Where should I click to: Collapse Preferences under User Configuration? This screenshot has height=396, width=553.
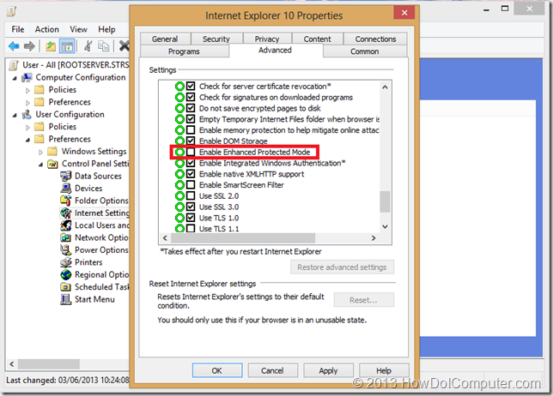click(x=27, y=140)
